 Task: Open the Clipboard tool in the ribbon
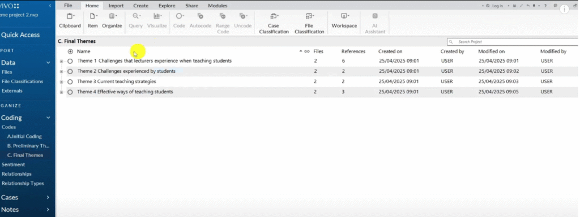pos(70,21)
